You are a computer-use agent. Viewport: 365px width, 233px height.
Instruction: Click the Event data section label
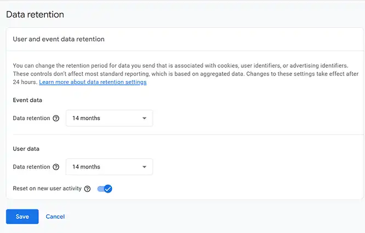[x=27, y=100]
